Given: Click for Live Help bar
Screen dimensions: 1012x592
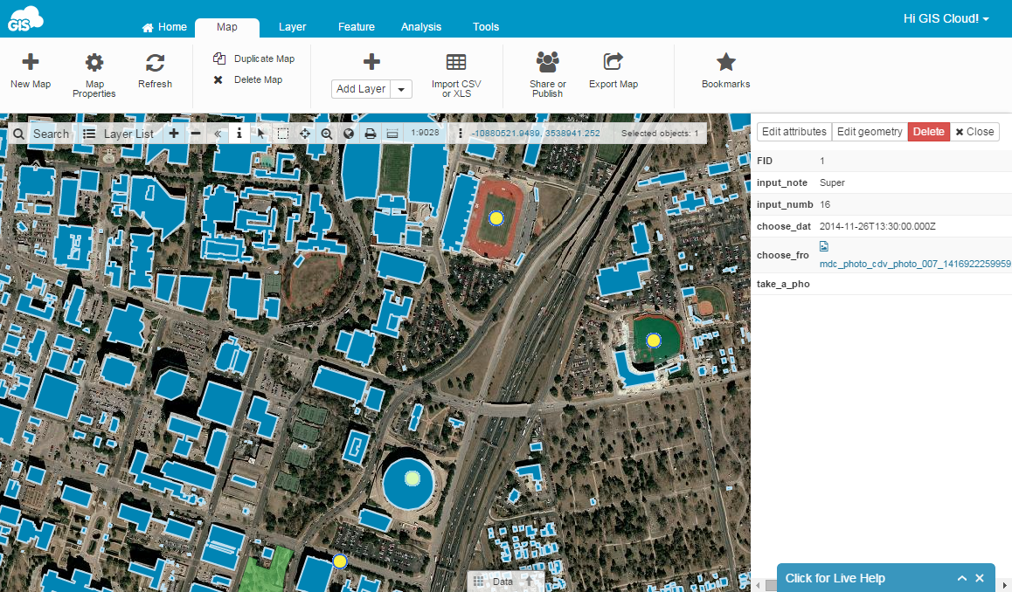Looking at the screenshot, I should point(835,578).
